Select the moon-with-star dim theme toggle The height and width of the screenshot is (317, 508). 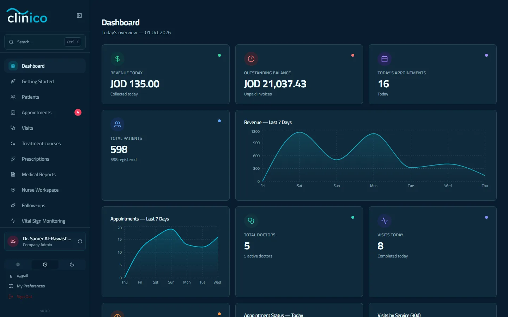coord(45,265)
